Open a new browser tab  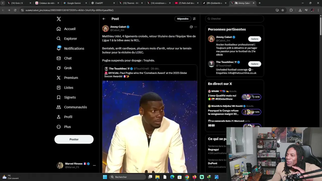(260, 3)
